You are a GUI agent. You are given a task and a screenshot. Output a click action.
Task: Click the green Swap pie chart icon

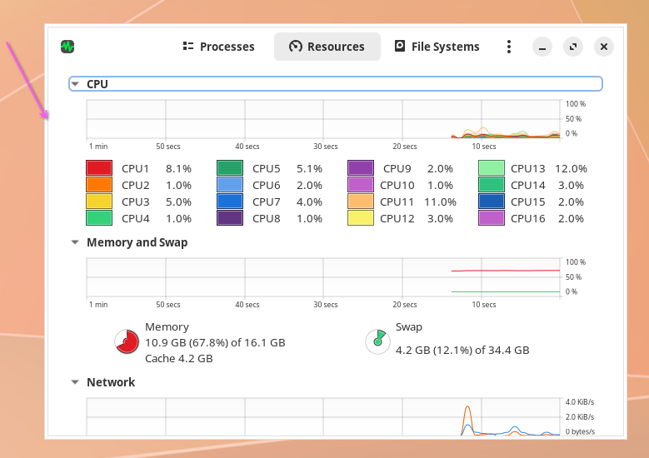(377, 342)
